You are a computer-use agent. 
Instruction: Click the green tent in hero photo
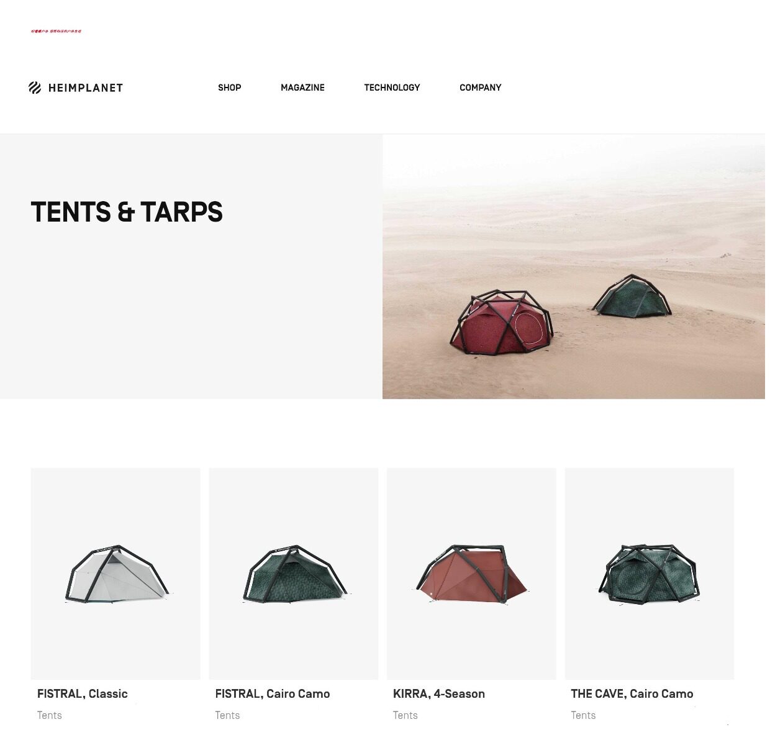pos(632,296)
